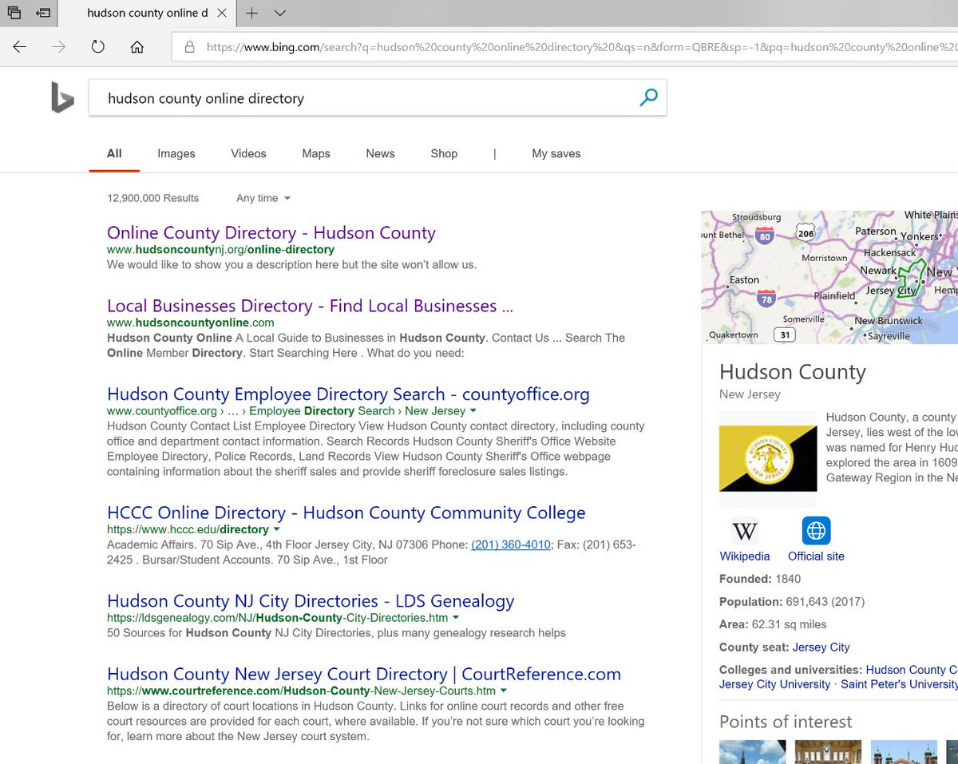The height and width of the screenshot is (764, 958).
Task: Click the Wikipedia W icon
Action: pos(745,531)
